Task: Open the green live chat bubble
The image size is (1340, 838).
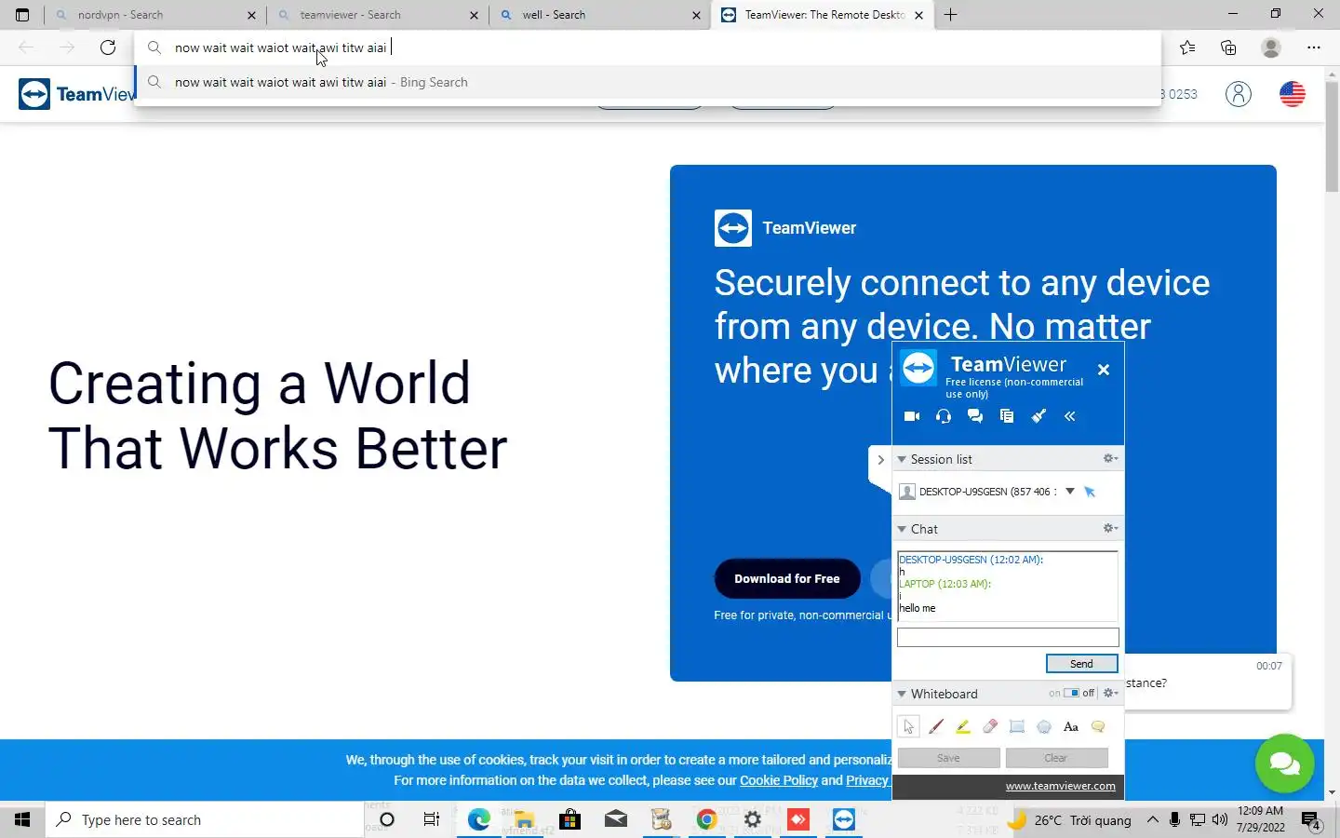Action: point(1284,764)
